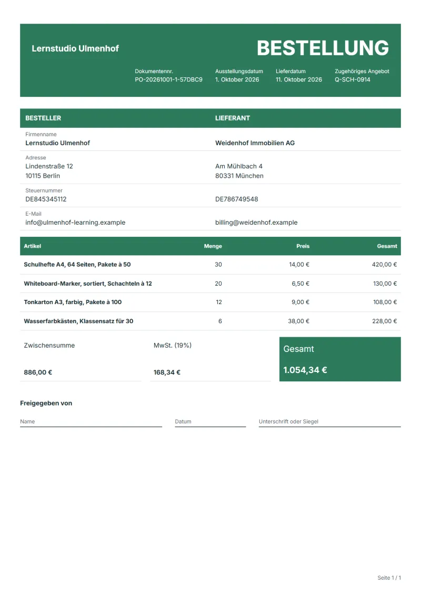This screenshot has width=421, height=595.
Task: Select the email billing@weidenhof.example
Action: pyautogui.click(x=256, y=223)
